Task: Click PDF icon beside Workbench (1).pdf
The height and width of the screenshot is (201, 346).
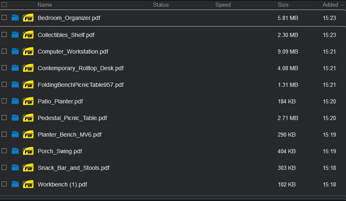Action: [x=28, y=184]
